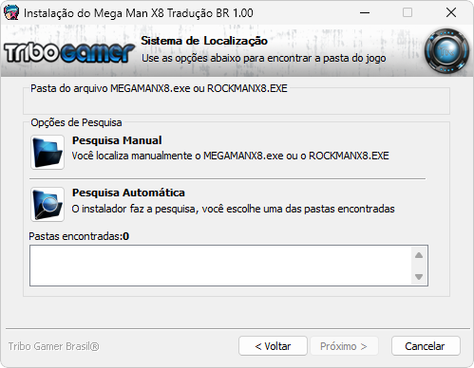Close the installer window
474x368 pixels.
(451, 13)
